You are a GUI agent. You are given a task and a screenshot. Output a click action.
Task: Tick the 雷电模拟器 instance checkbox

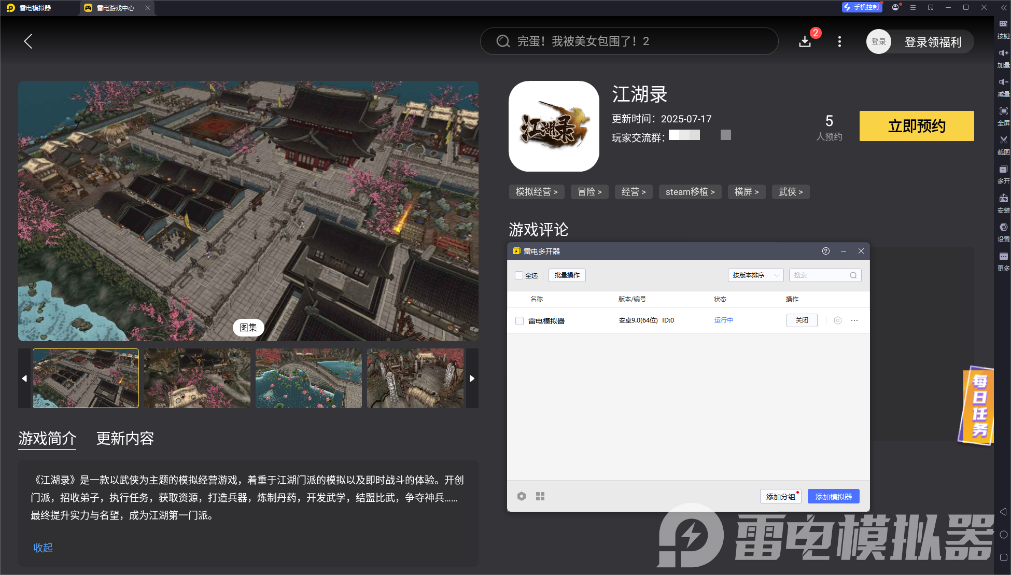tap(519, 320)
